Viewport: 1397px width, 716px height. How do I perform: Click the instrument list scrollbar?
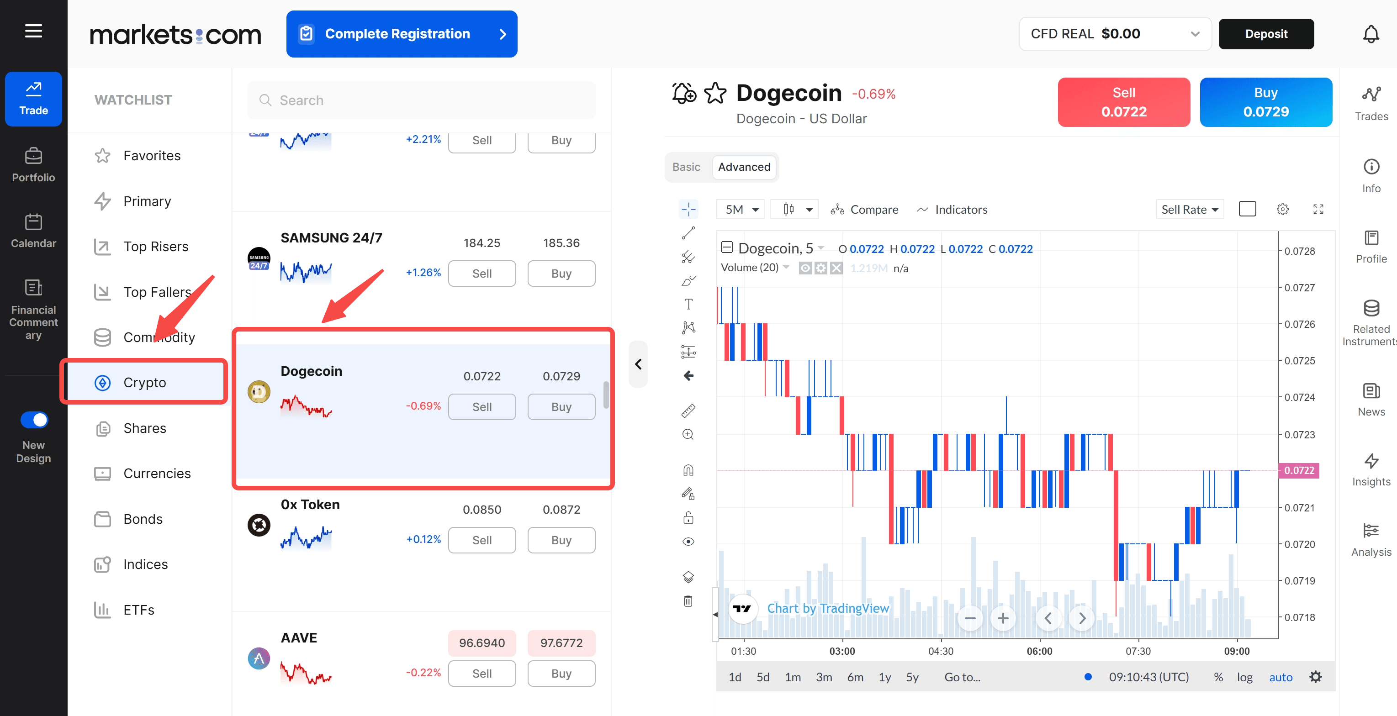tap(606, 395)
